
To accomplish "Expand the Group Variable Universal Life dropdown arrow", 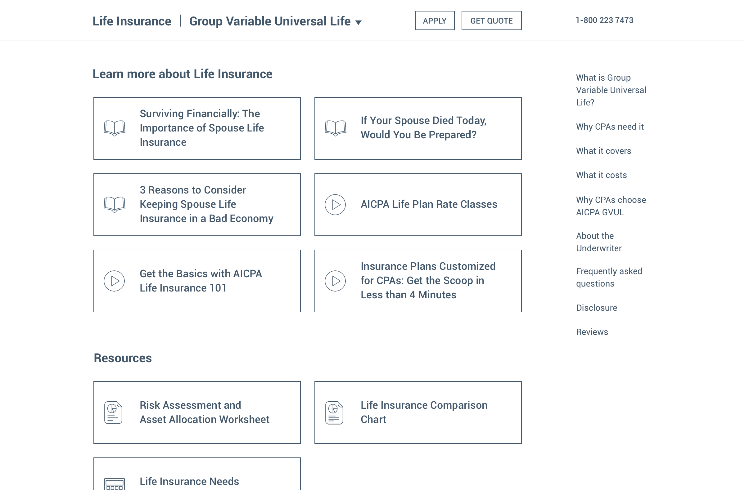I will (359, 22).
